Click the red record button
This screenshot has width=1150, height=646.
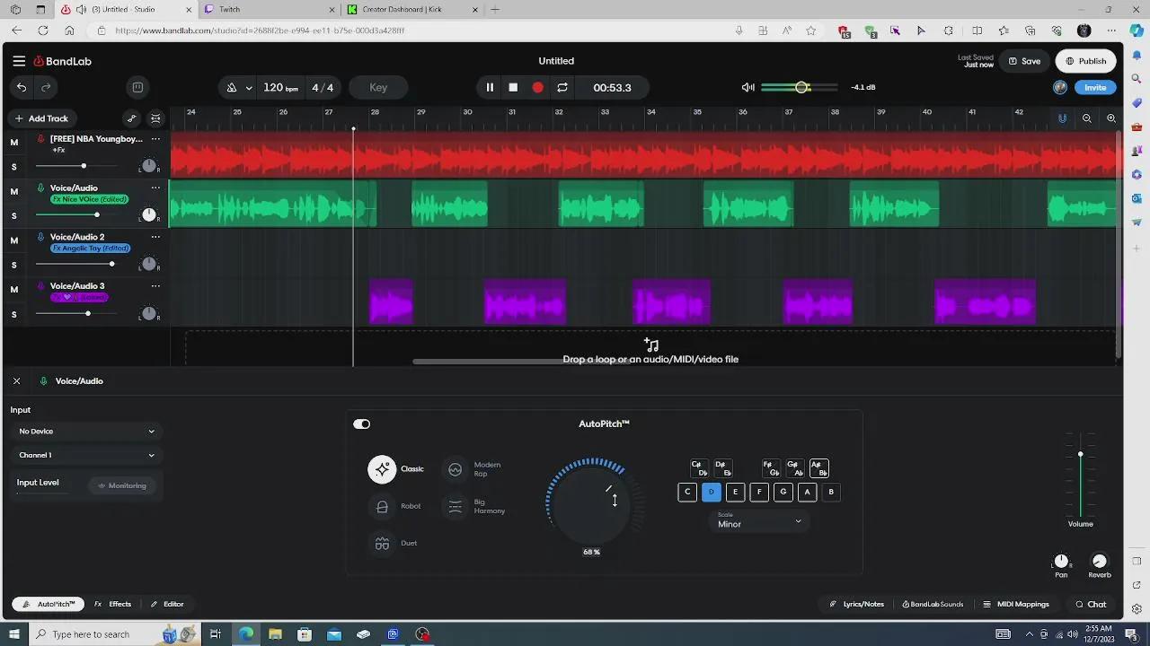pyautogui.click(x=537, y=87)
